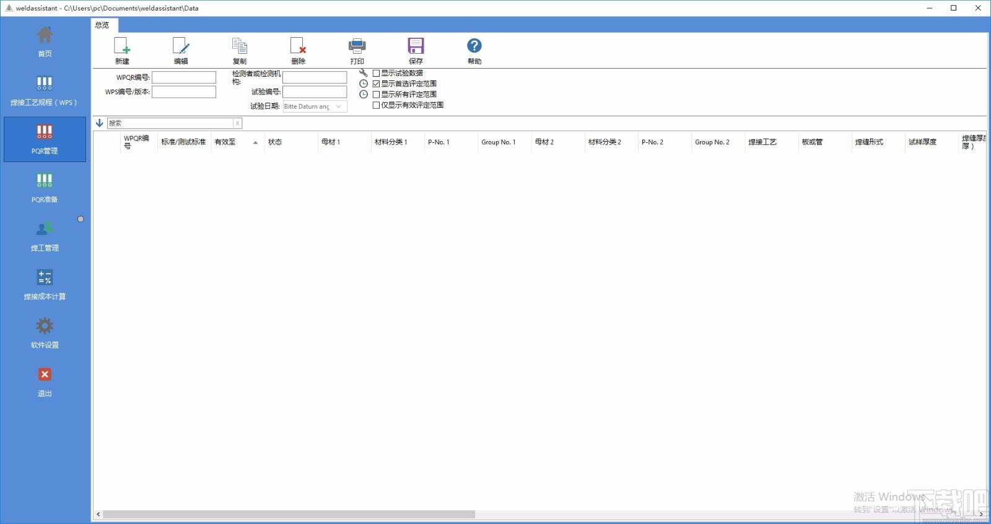
Task: Clear the search field with X button
Action: (x=237, y=123)
